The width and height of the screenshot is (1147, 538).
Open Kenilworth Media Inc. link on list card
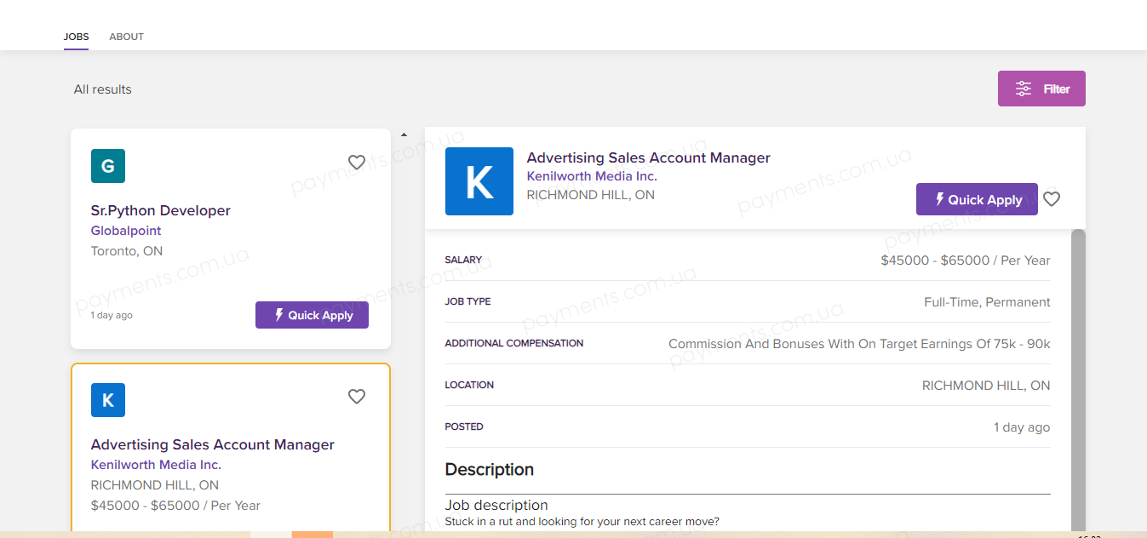[x=156, y=465]
